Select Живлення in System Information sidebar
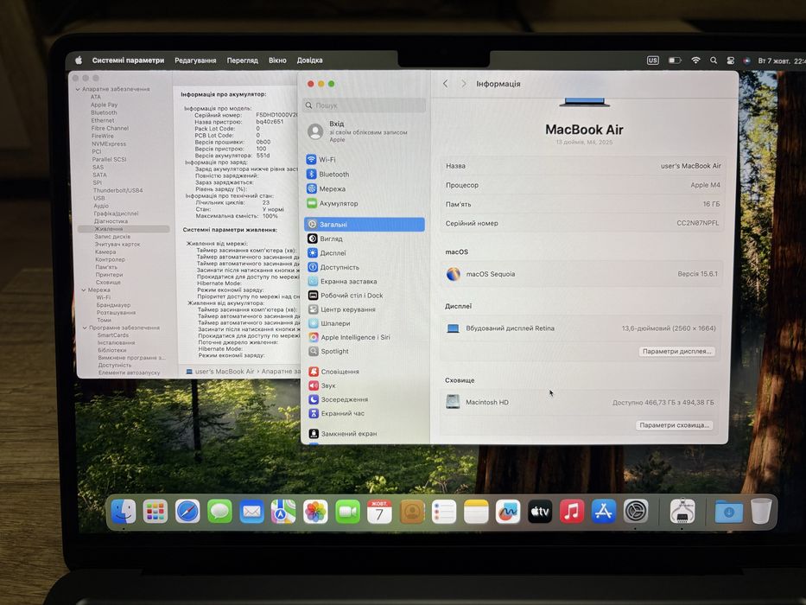806x605 pixels. click(124, 229)
